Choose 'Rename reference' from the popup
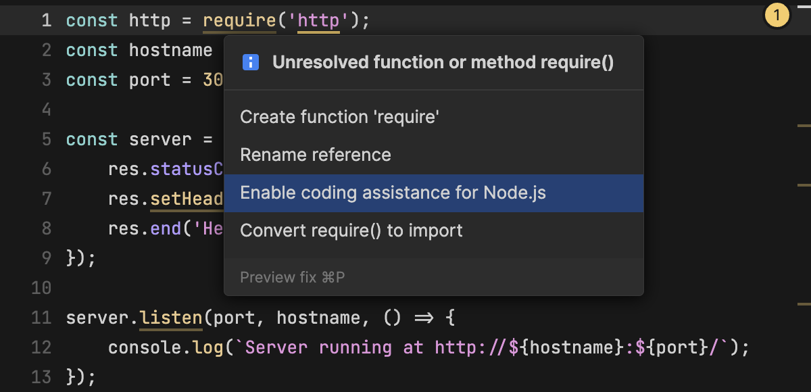 coord(315,155)
